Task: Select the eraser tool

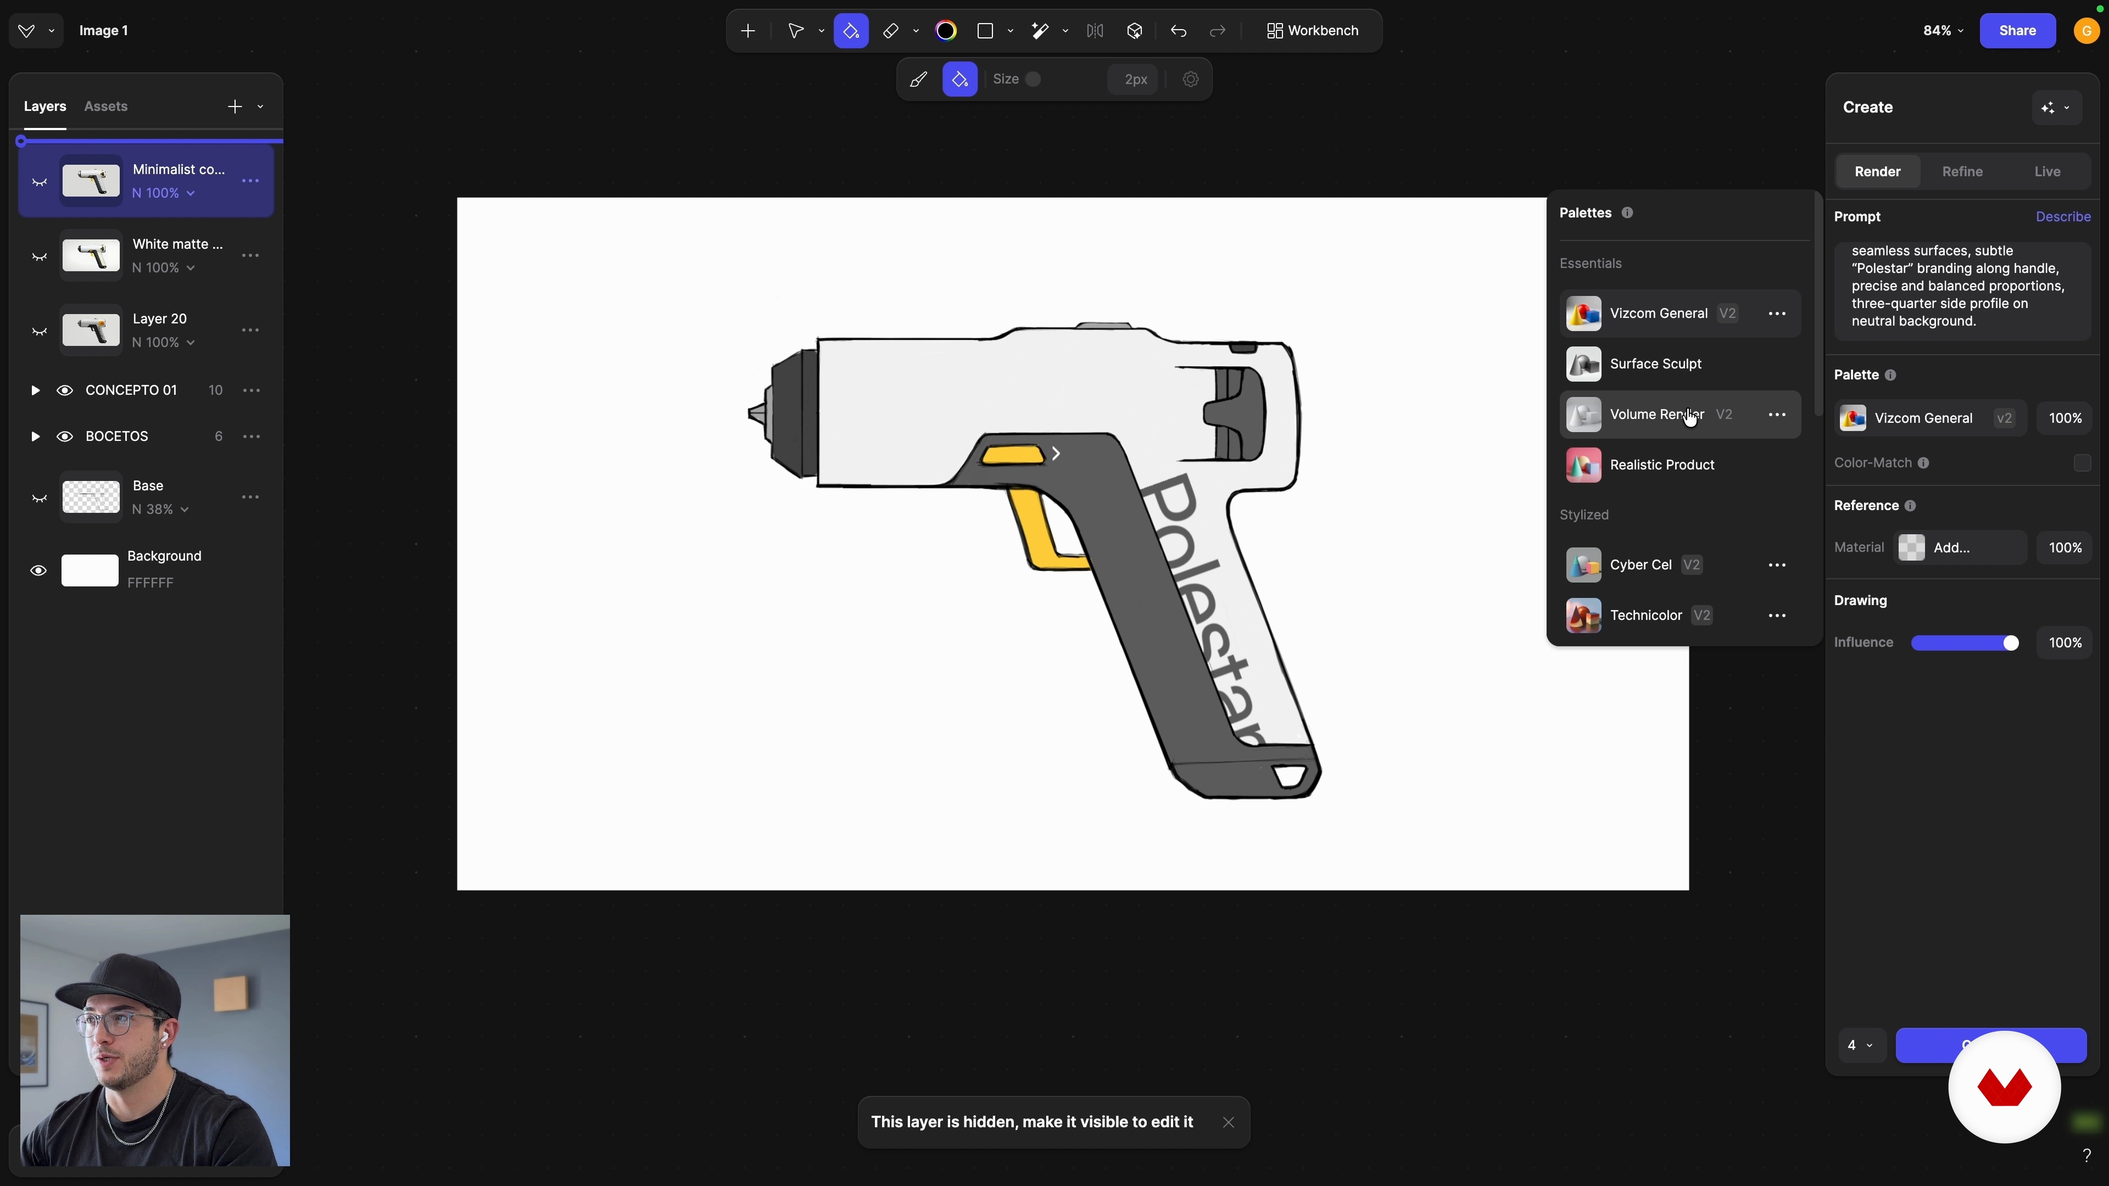Action: pyautogui.click(x=891, y=31)
